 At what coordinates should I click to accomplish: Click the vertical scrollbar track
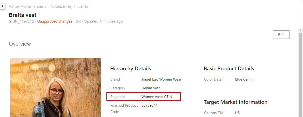click(301, 75)
